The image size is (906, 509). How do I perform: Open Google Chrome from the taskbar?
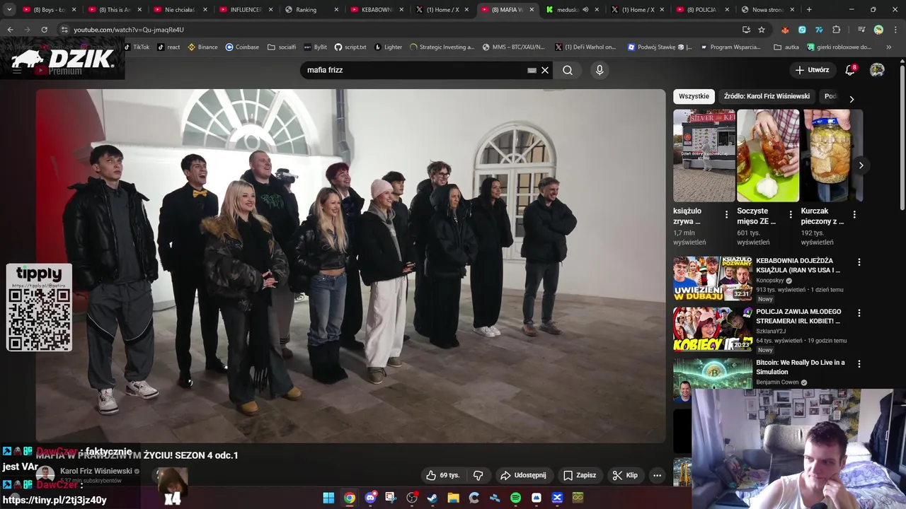tap(350, 498)
